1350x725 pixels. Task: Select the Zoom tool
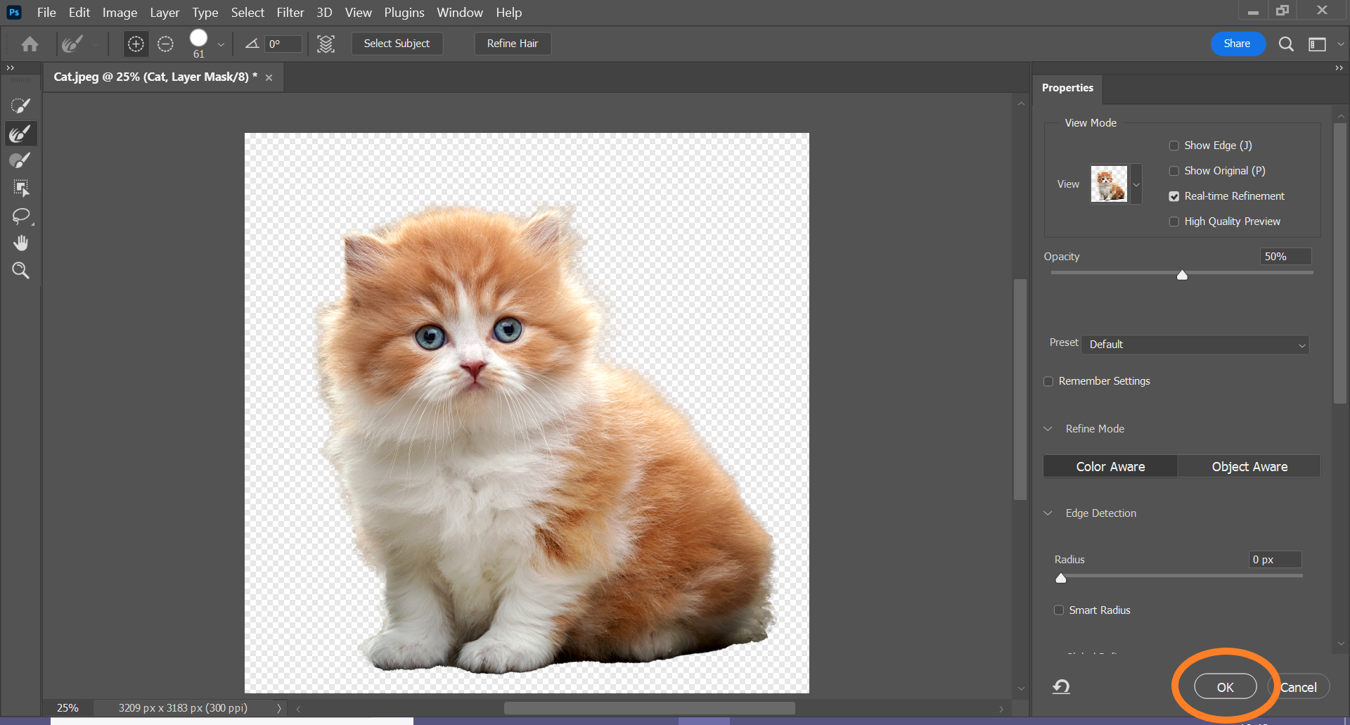[20, 271]
